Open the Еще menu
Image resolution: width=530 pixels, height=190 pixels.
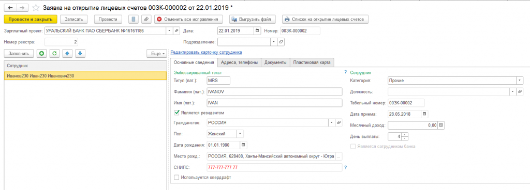pos(156,54)
